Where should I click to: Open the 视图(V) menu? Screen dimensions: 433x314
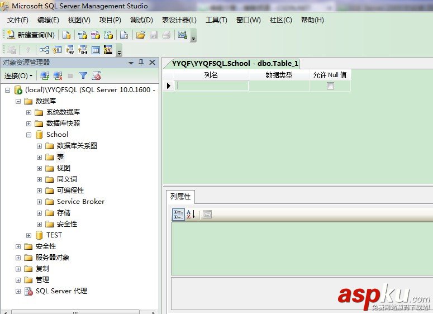(x=79, y=20)
